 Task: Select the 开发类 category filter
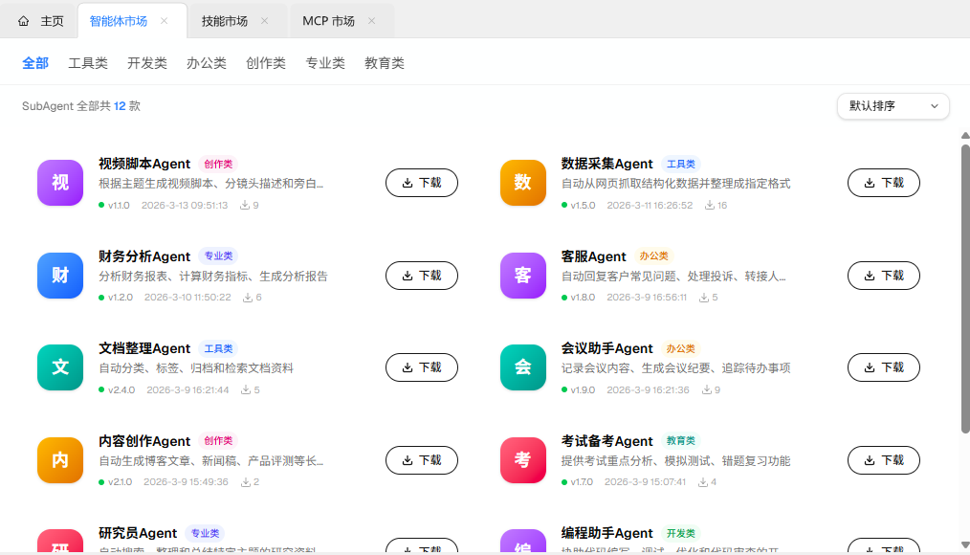tap(147, 63)
